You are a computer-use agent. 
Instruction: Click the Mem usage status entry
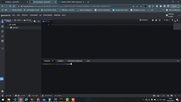pos(22,96)
